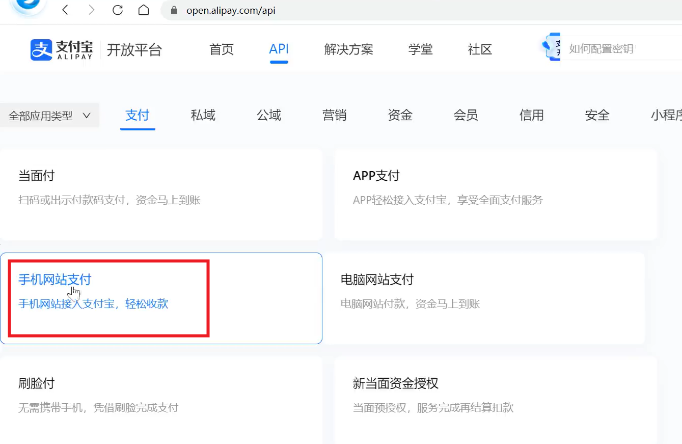Image resolution: width=682 pixels, height=444 pixels.
Task: Click the lock icon in address bar
Action: point(174,10)
